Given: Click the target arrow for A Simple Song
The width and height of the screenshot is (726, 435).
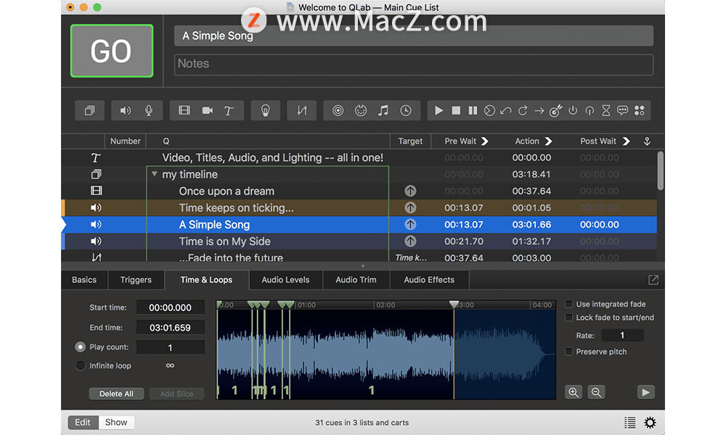Looking at the screenshot, I should coord(410,225).
